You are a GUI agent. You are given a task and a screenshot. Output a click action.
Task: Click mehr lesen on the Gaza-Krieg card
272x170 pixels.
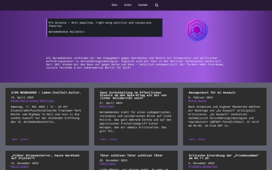coord(109,139)
